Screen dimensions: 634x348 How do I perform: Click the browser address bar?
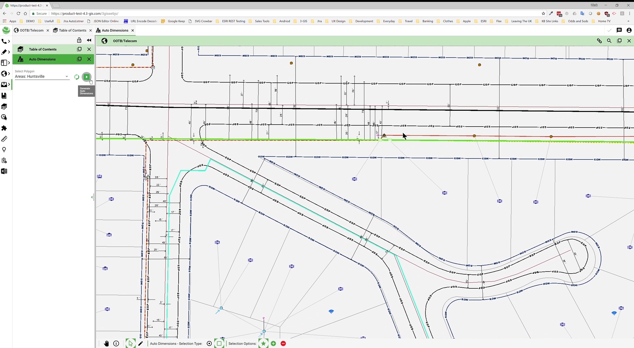coord(132,14)
